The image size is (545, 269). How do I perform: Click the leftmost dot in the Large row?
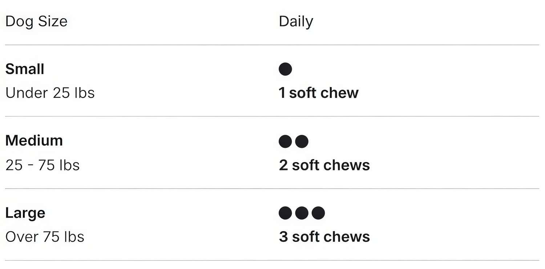pos(285,213)
